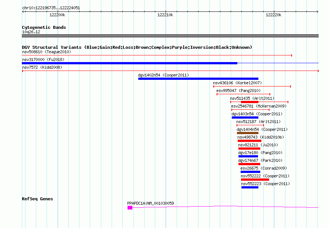Open the nsv508610 (Teague2010) variant label
This screenshot has width=329, height=228.
[47, 52]
